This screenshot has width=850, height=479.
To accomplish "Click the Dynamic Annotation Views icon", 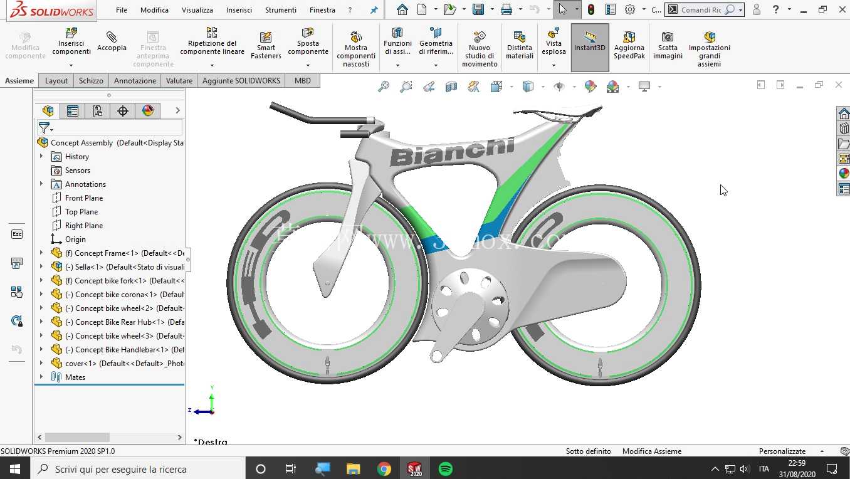I will coord(474,87).
